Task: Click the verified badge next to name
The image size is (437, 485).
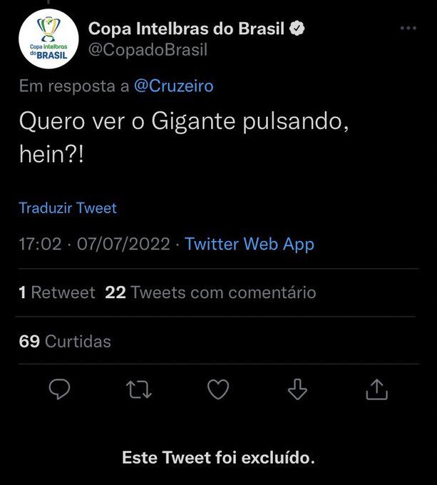Action: [299, 29]
